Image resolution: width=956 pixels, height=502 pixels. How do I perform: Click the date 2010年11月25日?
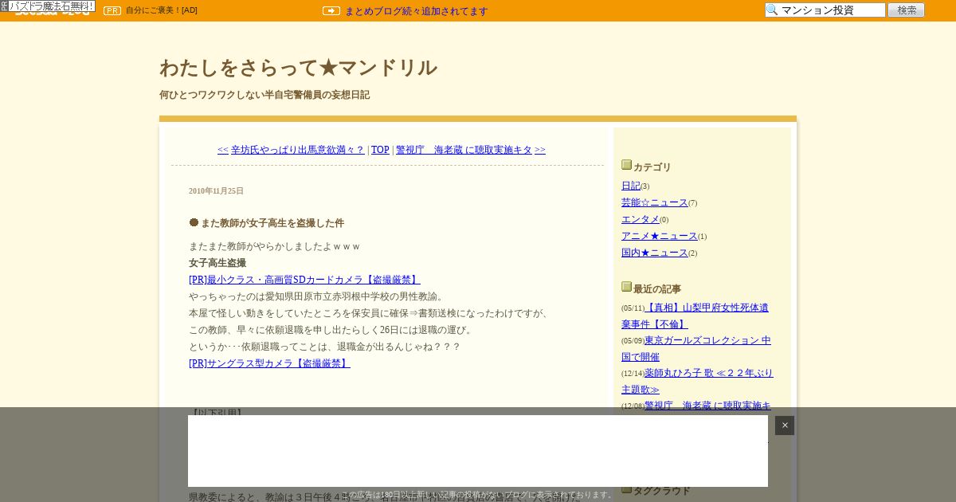pyautogui.click(x=216, y=191)
